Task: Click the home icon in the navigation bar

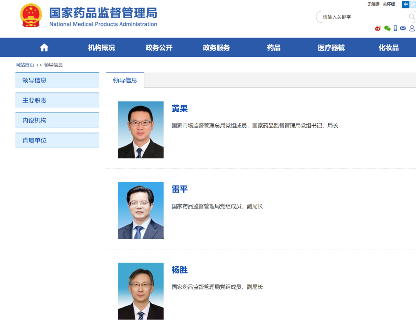Action: pyautogui.click(x=44, y=47)
